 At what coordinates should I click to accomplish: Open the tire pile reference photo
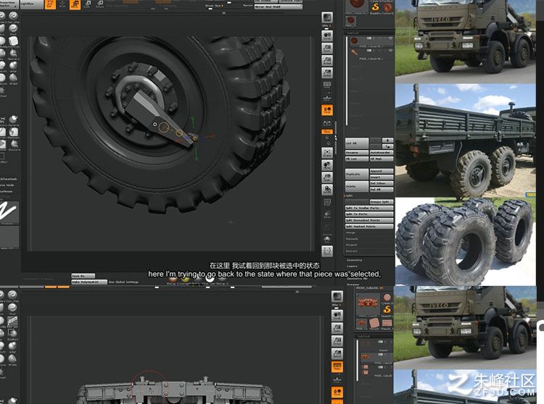tap(465, 242)
